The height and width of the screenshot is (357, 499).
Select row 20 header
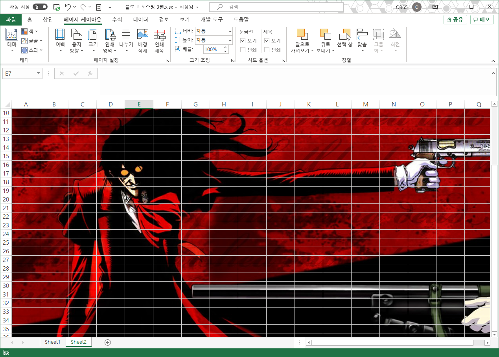(x=6, y=199)
